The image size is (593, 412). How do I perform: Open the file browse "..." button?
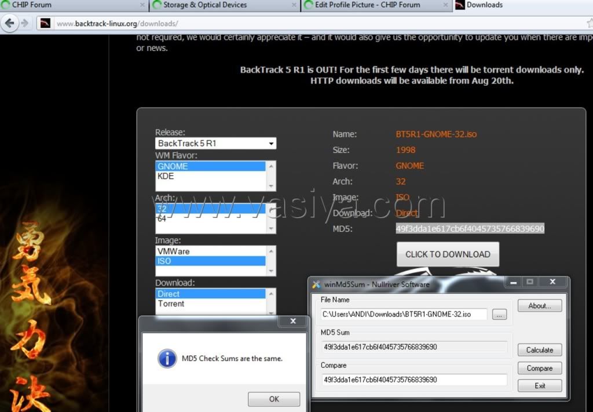[x=499, y=315]
